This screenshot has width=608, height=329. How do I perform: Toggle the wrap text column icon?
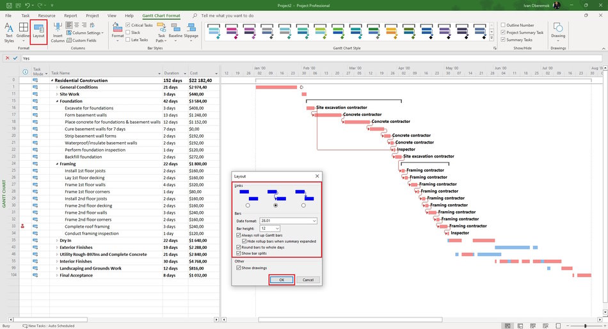point(92,25)
